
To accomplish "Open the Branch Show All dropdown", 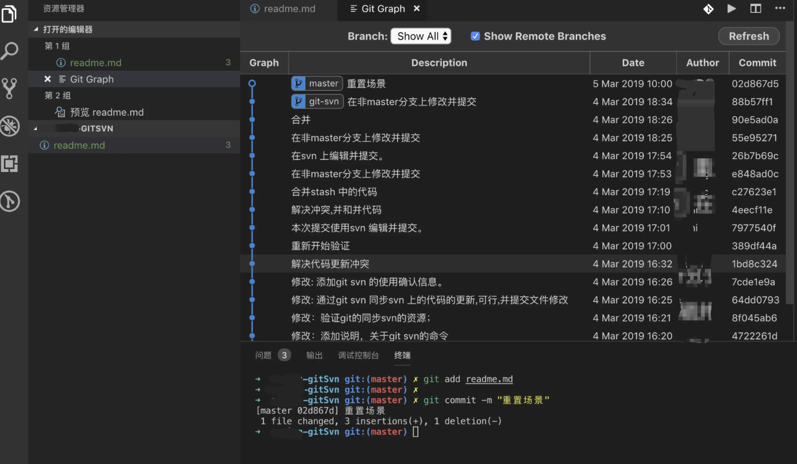I will tap(421, 36).
